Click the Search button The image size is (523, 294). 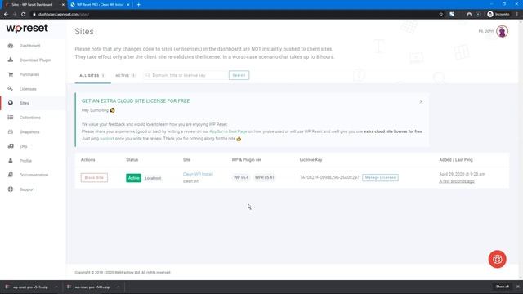tap(239, 75)
